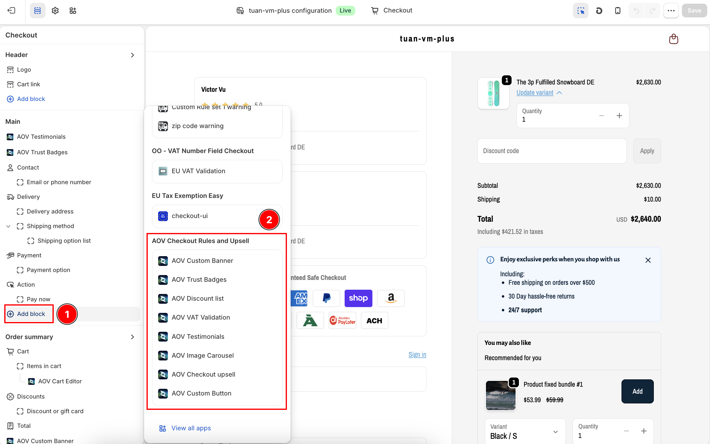Click the reload preview icon
The image size is (710, 444).
tap(599, 11)
